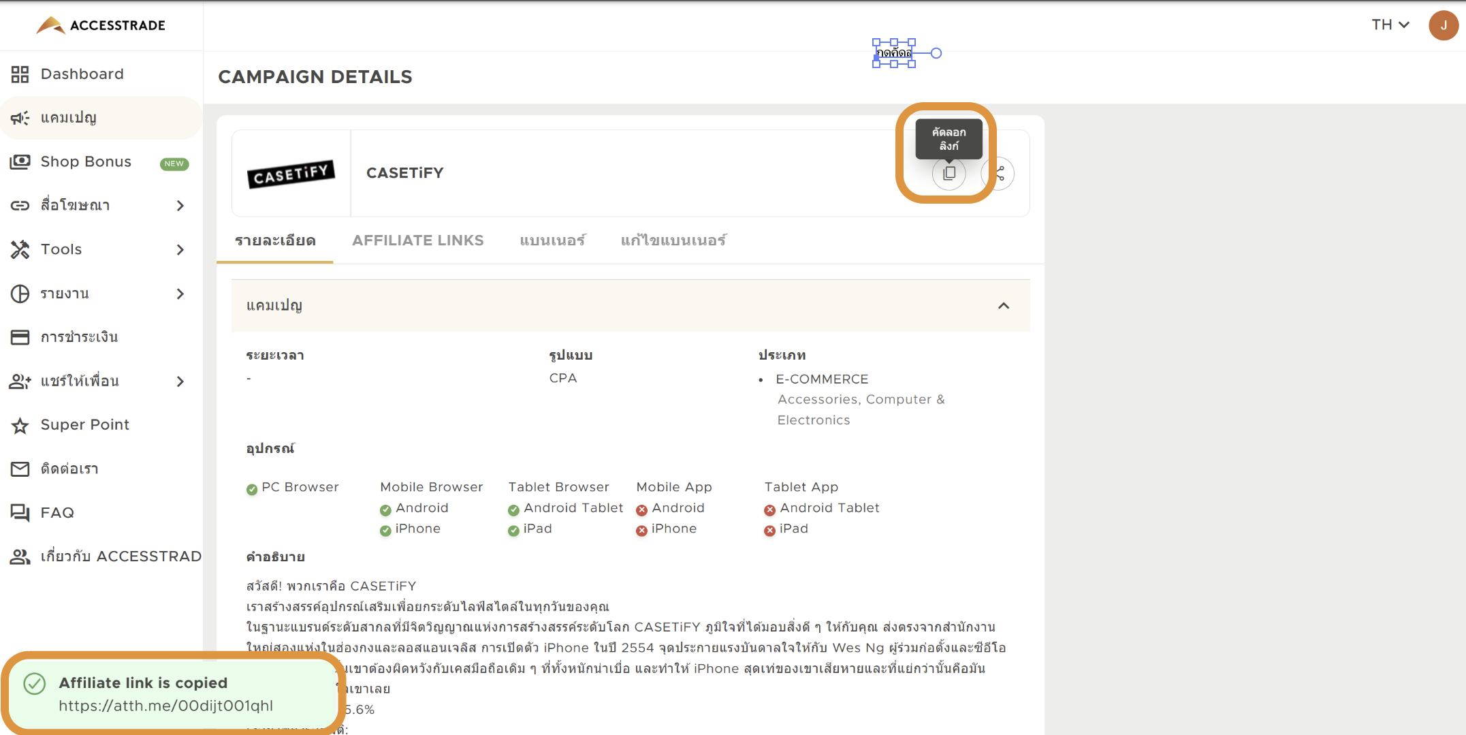Screen dimensions: 1466x735
Task: Click the FAQ chat bubbles icon
Action: click(x=20, y=513)
